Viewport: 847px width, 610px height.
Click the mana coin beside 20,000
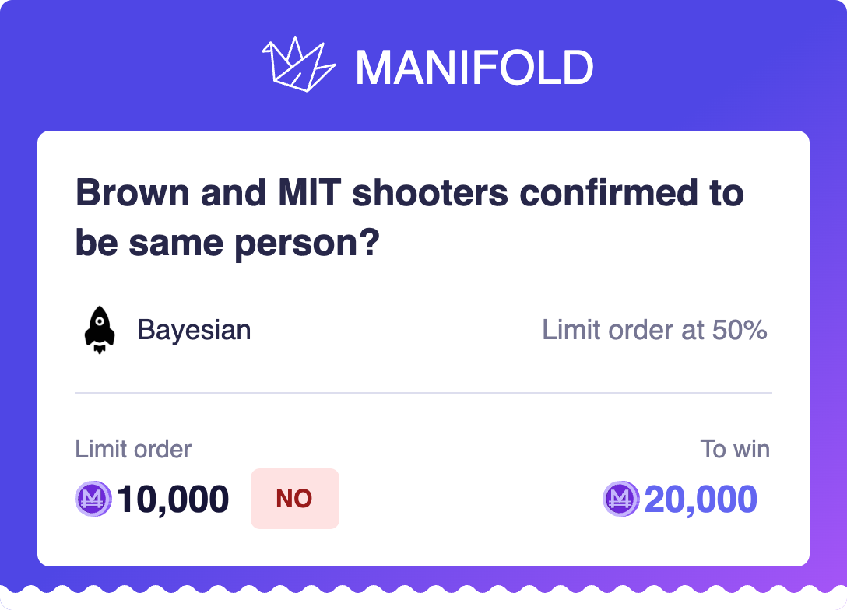tap(621, 499)
